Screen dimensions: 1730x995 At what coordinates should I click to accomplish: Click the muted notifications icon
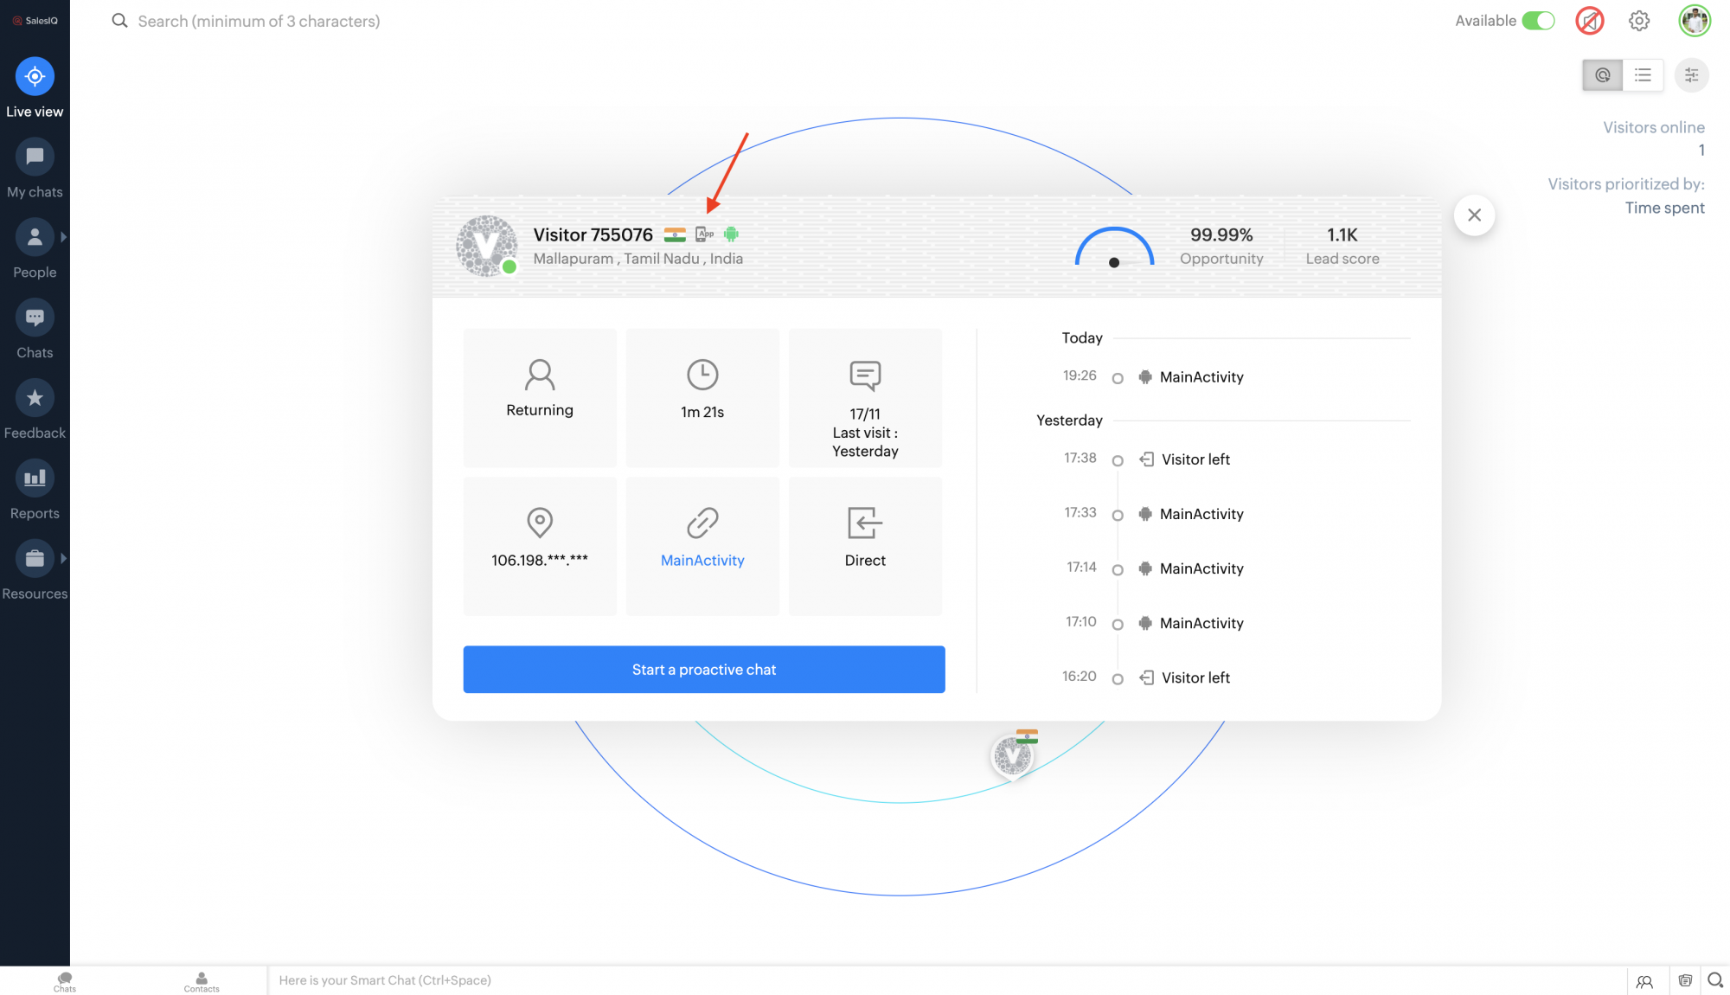[x=1589, y=21]
